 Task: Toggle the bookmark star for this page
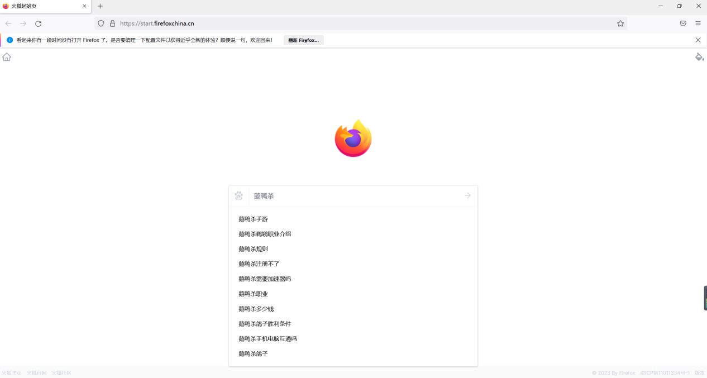620,23
